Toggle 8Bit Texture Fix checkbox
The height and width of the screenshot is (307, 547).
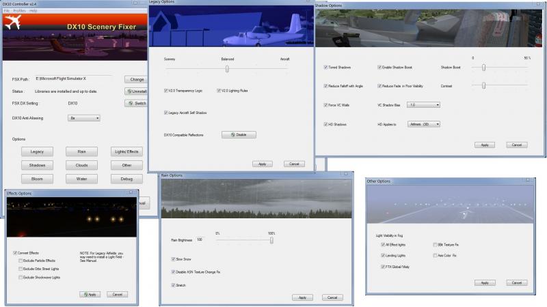point(435,245)
